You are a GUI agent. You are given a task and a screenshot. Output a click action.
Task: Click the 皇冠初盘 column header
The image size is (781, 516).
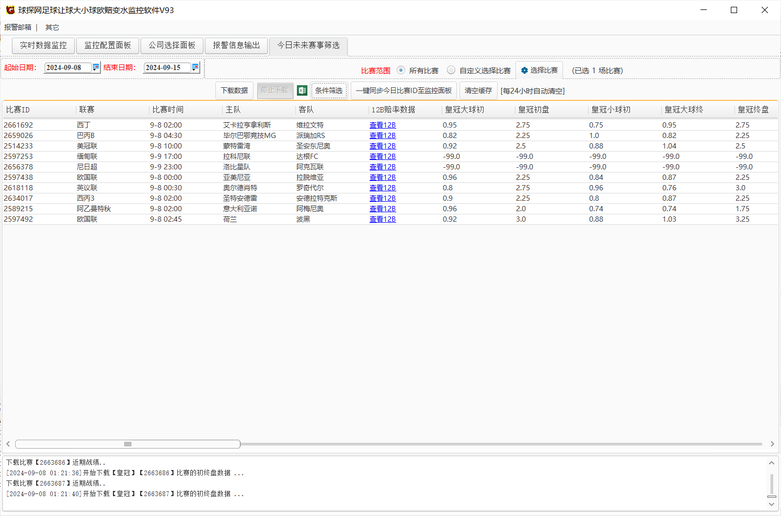552,110
